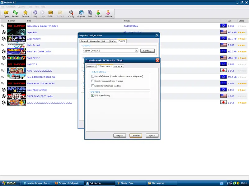Screen dimensions: 249x186
Task: Select Mario Kart Wii title
Action: pyautogui.click(x=33, y=45)
